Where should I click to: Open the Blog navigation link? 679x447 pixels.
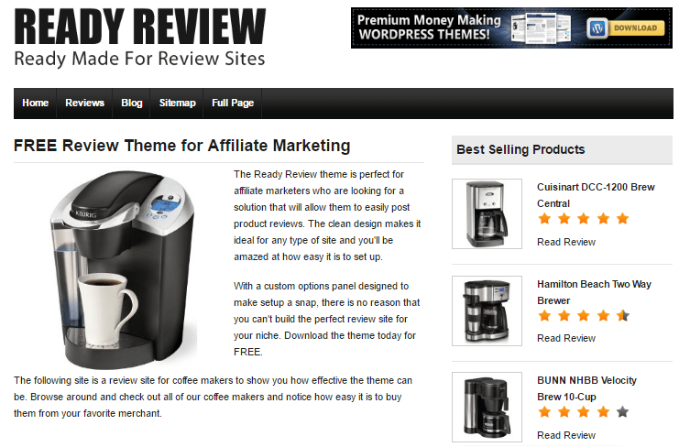(132, 103)
